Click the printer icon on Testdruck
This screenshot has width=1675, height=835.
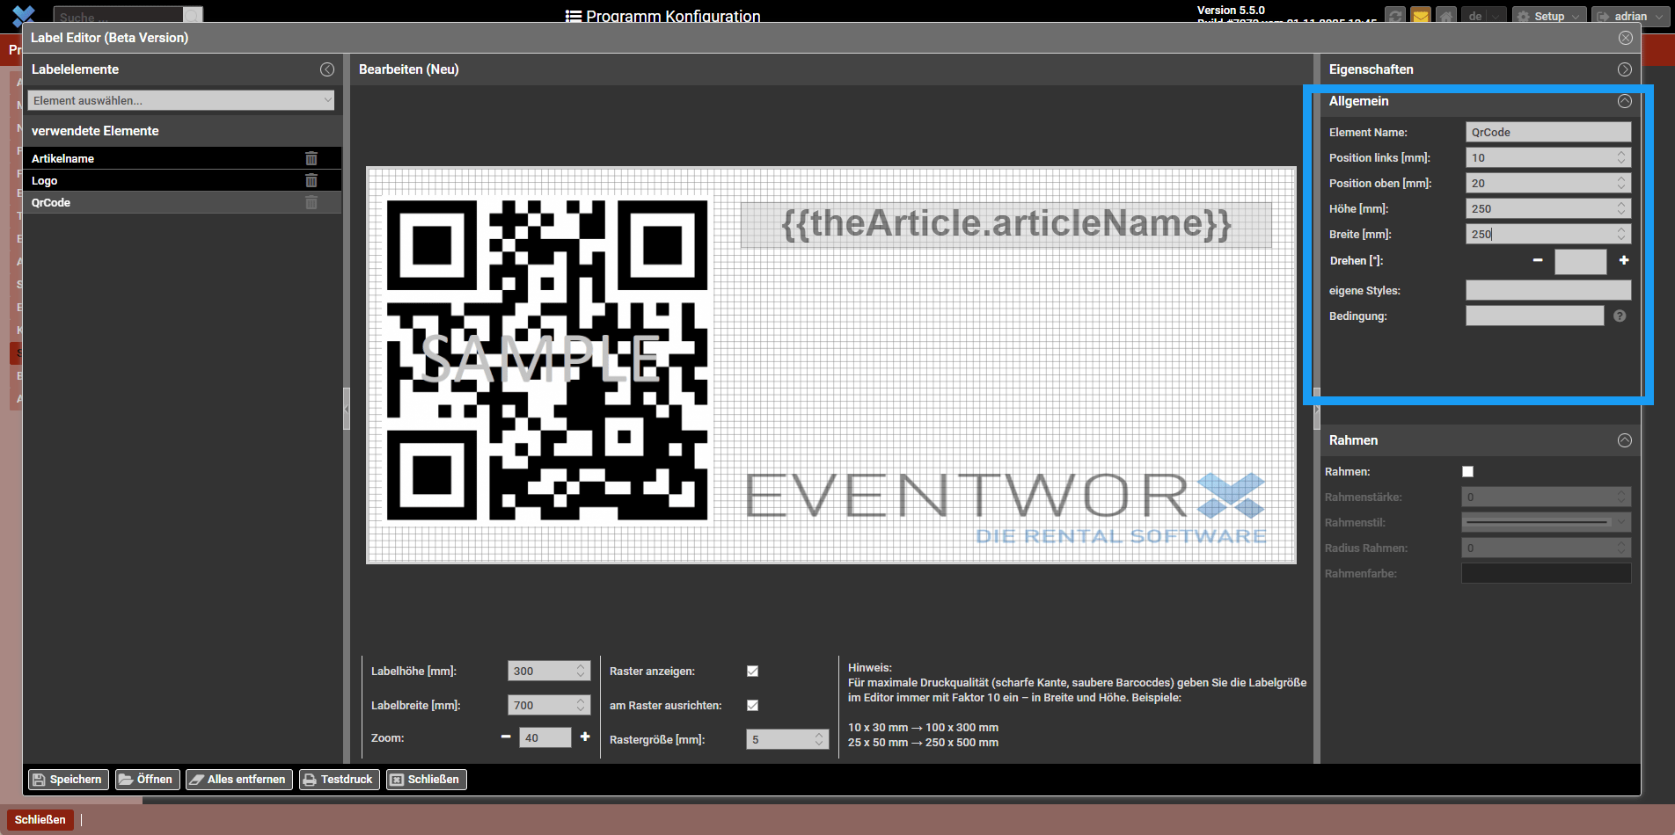[311, 780]
